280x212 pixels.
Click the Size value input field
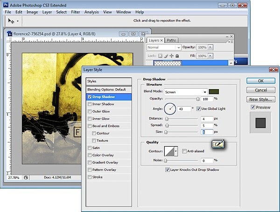[x=207, y=132]
